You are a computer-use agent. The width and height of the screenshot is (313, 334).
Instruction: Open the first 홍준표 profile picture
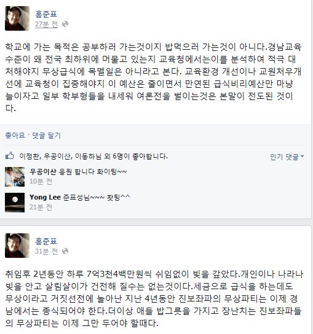17,18
